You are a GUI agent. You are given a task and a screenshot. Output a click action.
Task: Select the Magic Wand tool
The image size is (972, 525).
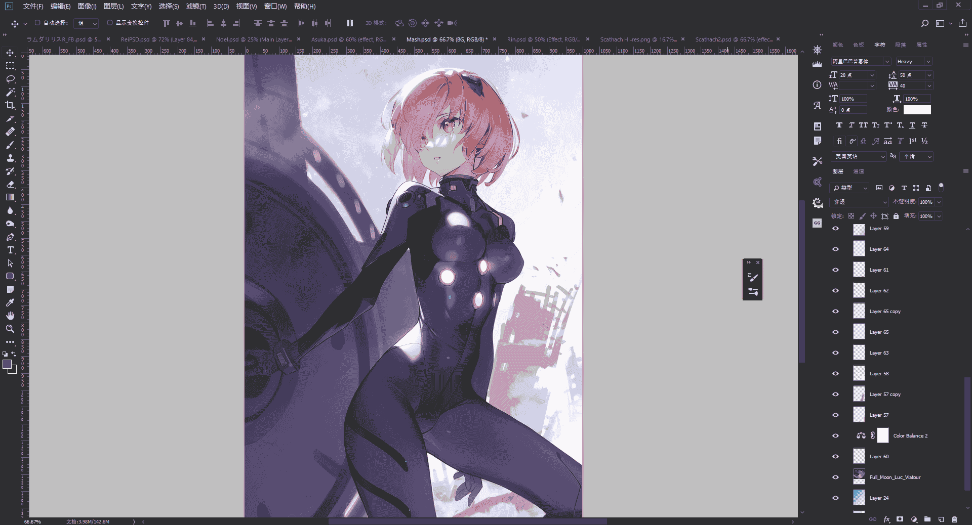10,92
